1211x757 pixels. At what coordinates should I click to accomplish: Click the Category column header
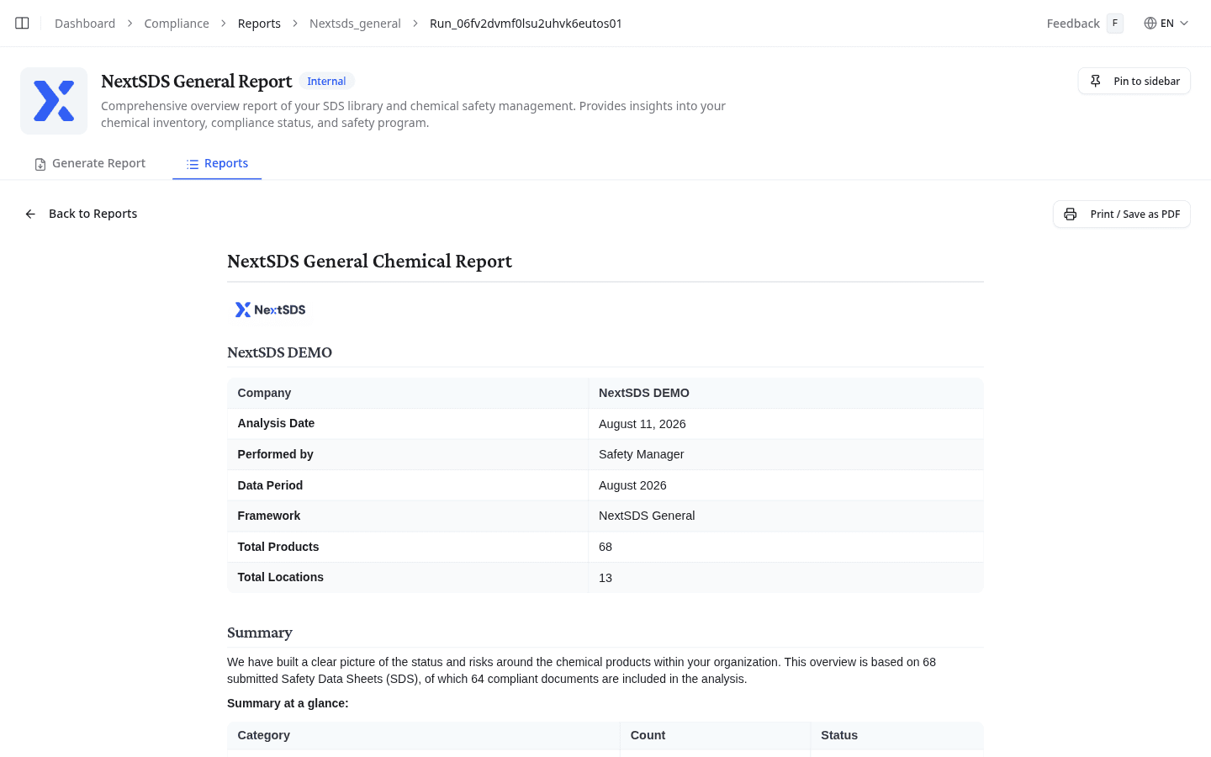click(x=263, y=735)
